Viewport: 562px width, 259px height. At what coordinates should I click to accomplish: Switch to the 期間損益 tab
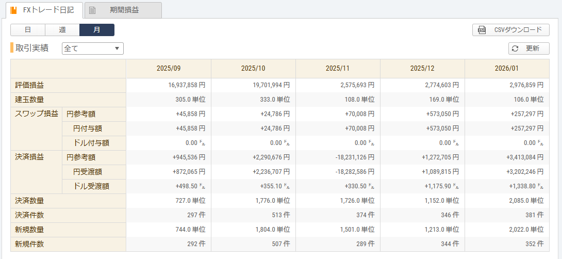(124, 10)
